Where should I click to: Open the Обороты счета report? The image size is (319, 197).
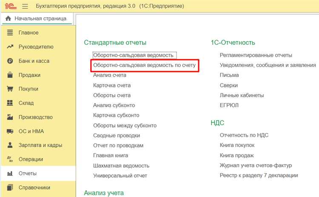(112, 95)
